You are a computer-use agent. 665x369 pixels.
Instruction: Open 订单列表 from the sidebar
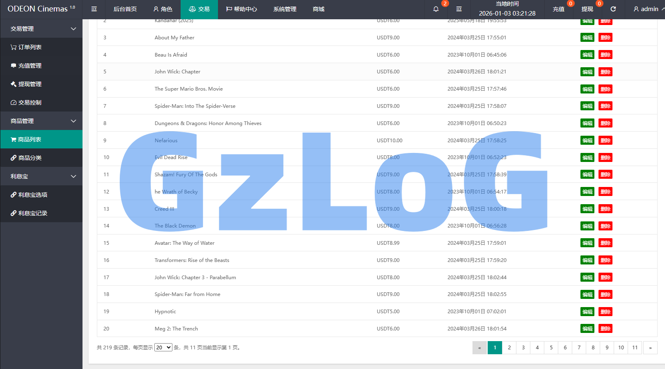pos(30,47)
